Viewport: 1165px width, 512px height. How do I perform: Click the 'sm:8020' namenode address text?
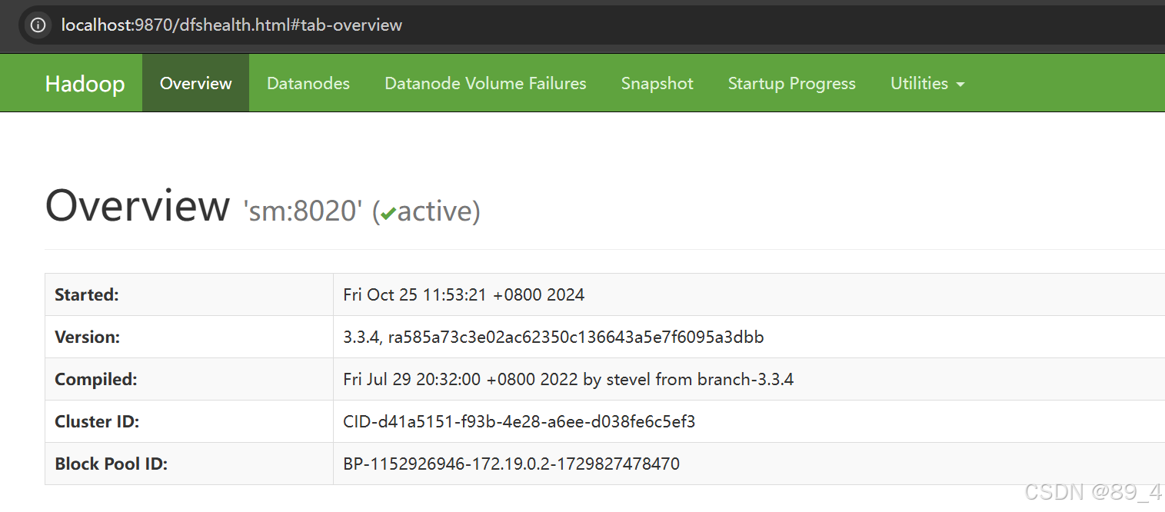302,211
